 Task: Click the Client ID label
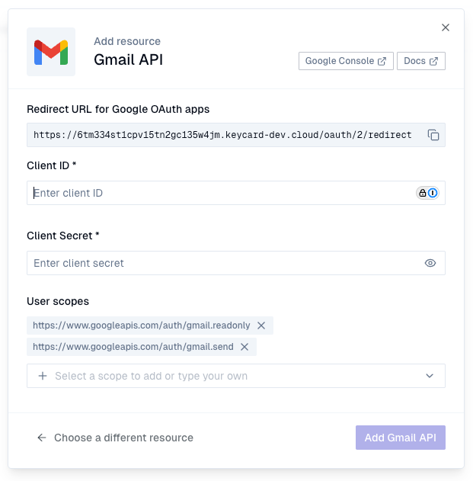coord(52,165)
